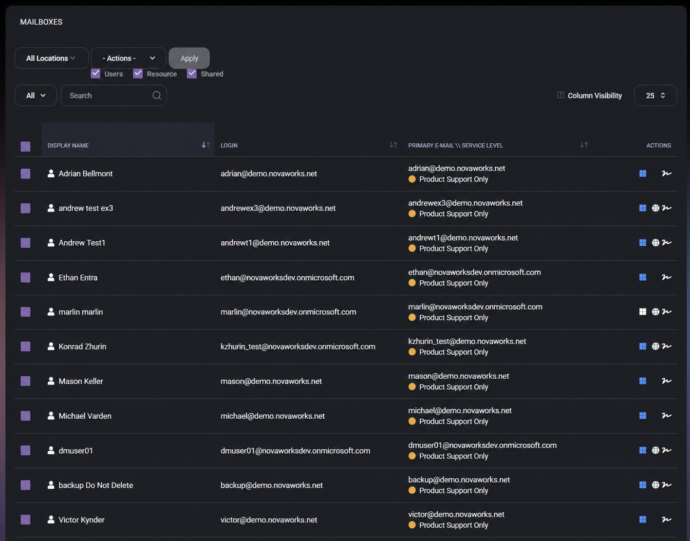Click the signature icon for Victor Kynder

tap(667, 520)
